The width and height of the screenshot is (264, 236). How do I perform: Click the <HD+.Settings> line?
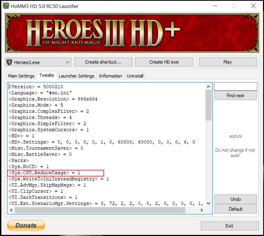102,142
